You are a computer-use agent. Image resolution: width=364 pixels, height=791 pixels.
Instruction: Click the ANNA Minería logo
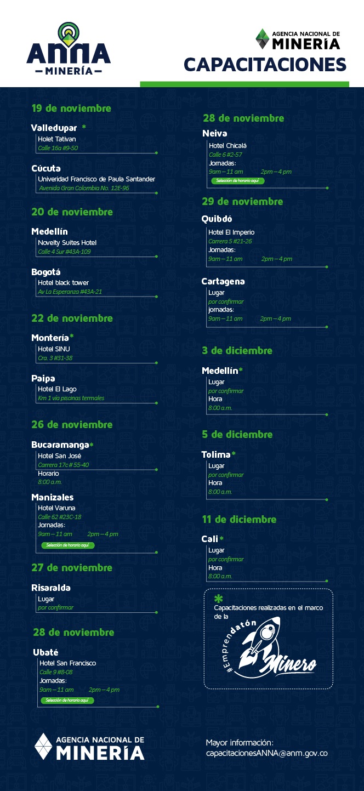click(69, 49)
